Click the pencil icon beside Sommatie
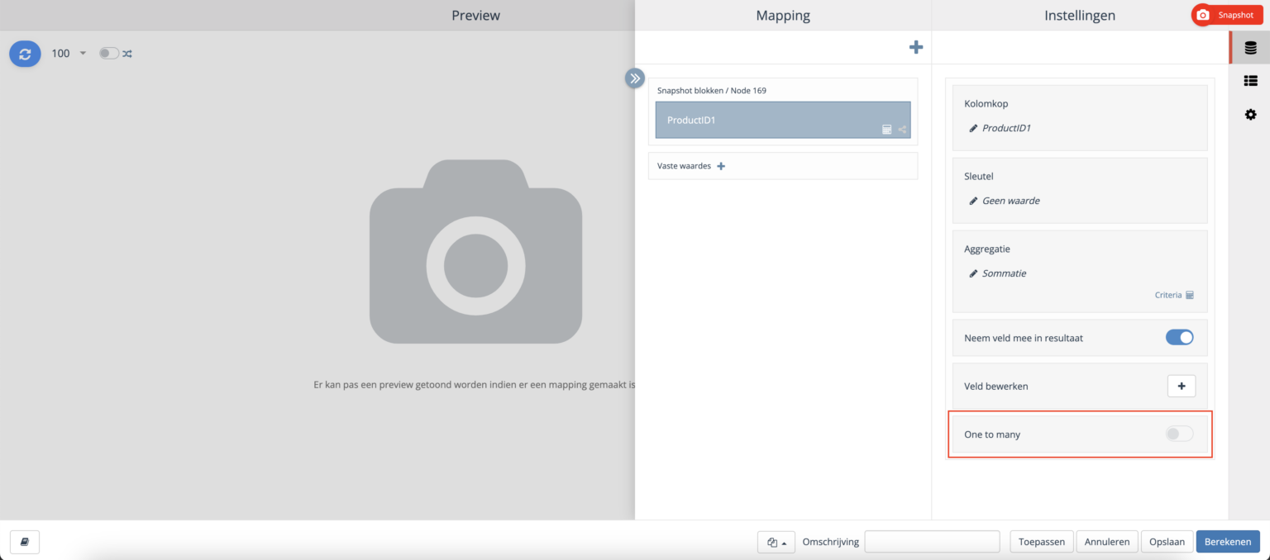This screenshot has height=560, width=1270. tap(973, 273)
